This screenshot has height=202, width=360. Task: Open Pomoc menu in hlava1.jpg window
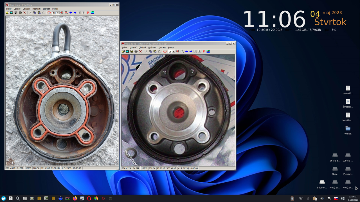[x=55, y=9]
